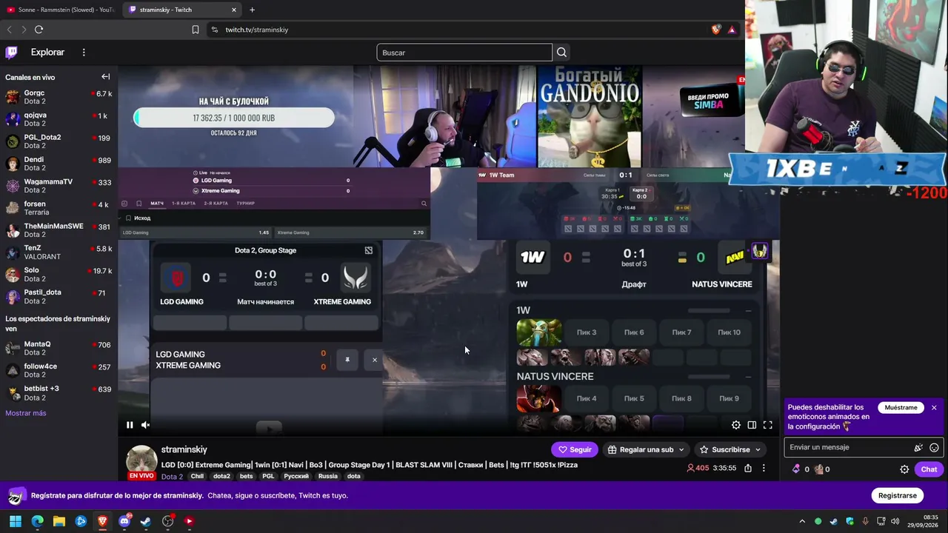Open TenZ VALORANT channel in sidebar

click(59, 252)
